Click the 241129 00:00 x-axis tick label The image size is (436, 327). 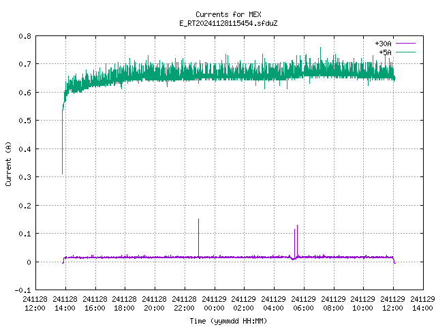pyautogui.click(x=215, y=303)
